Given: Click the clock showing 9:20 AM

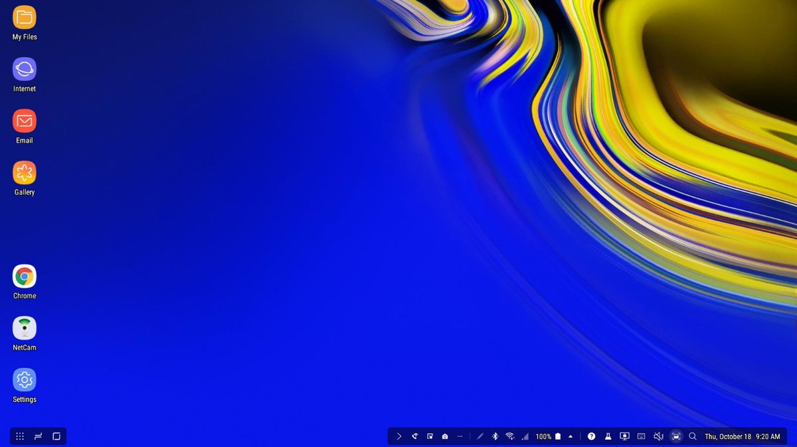Looking at the screenshot, I should [x=769, y=436].
